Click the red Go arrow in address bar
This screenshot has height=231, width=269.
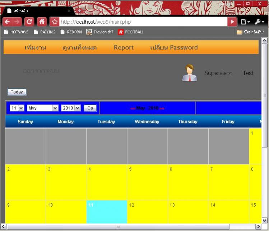tap(232, 22)
